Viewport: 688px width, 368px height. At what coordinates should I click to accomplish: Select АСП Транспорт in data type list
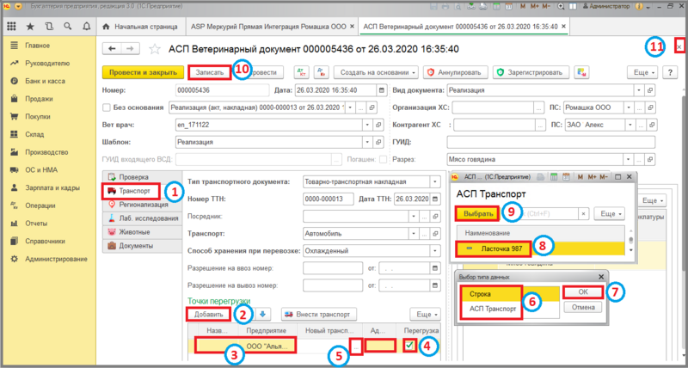511,308
